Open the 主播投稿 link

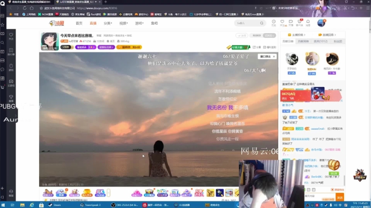(x=296, y=34)
